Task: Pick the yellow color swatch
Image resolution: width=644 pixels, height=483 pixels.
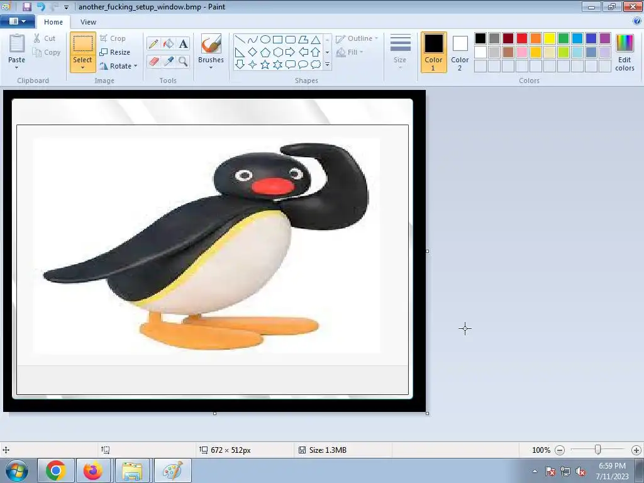Action: 550,38
